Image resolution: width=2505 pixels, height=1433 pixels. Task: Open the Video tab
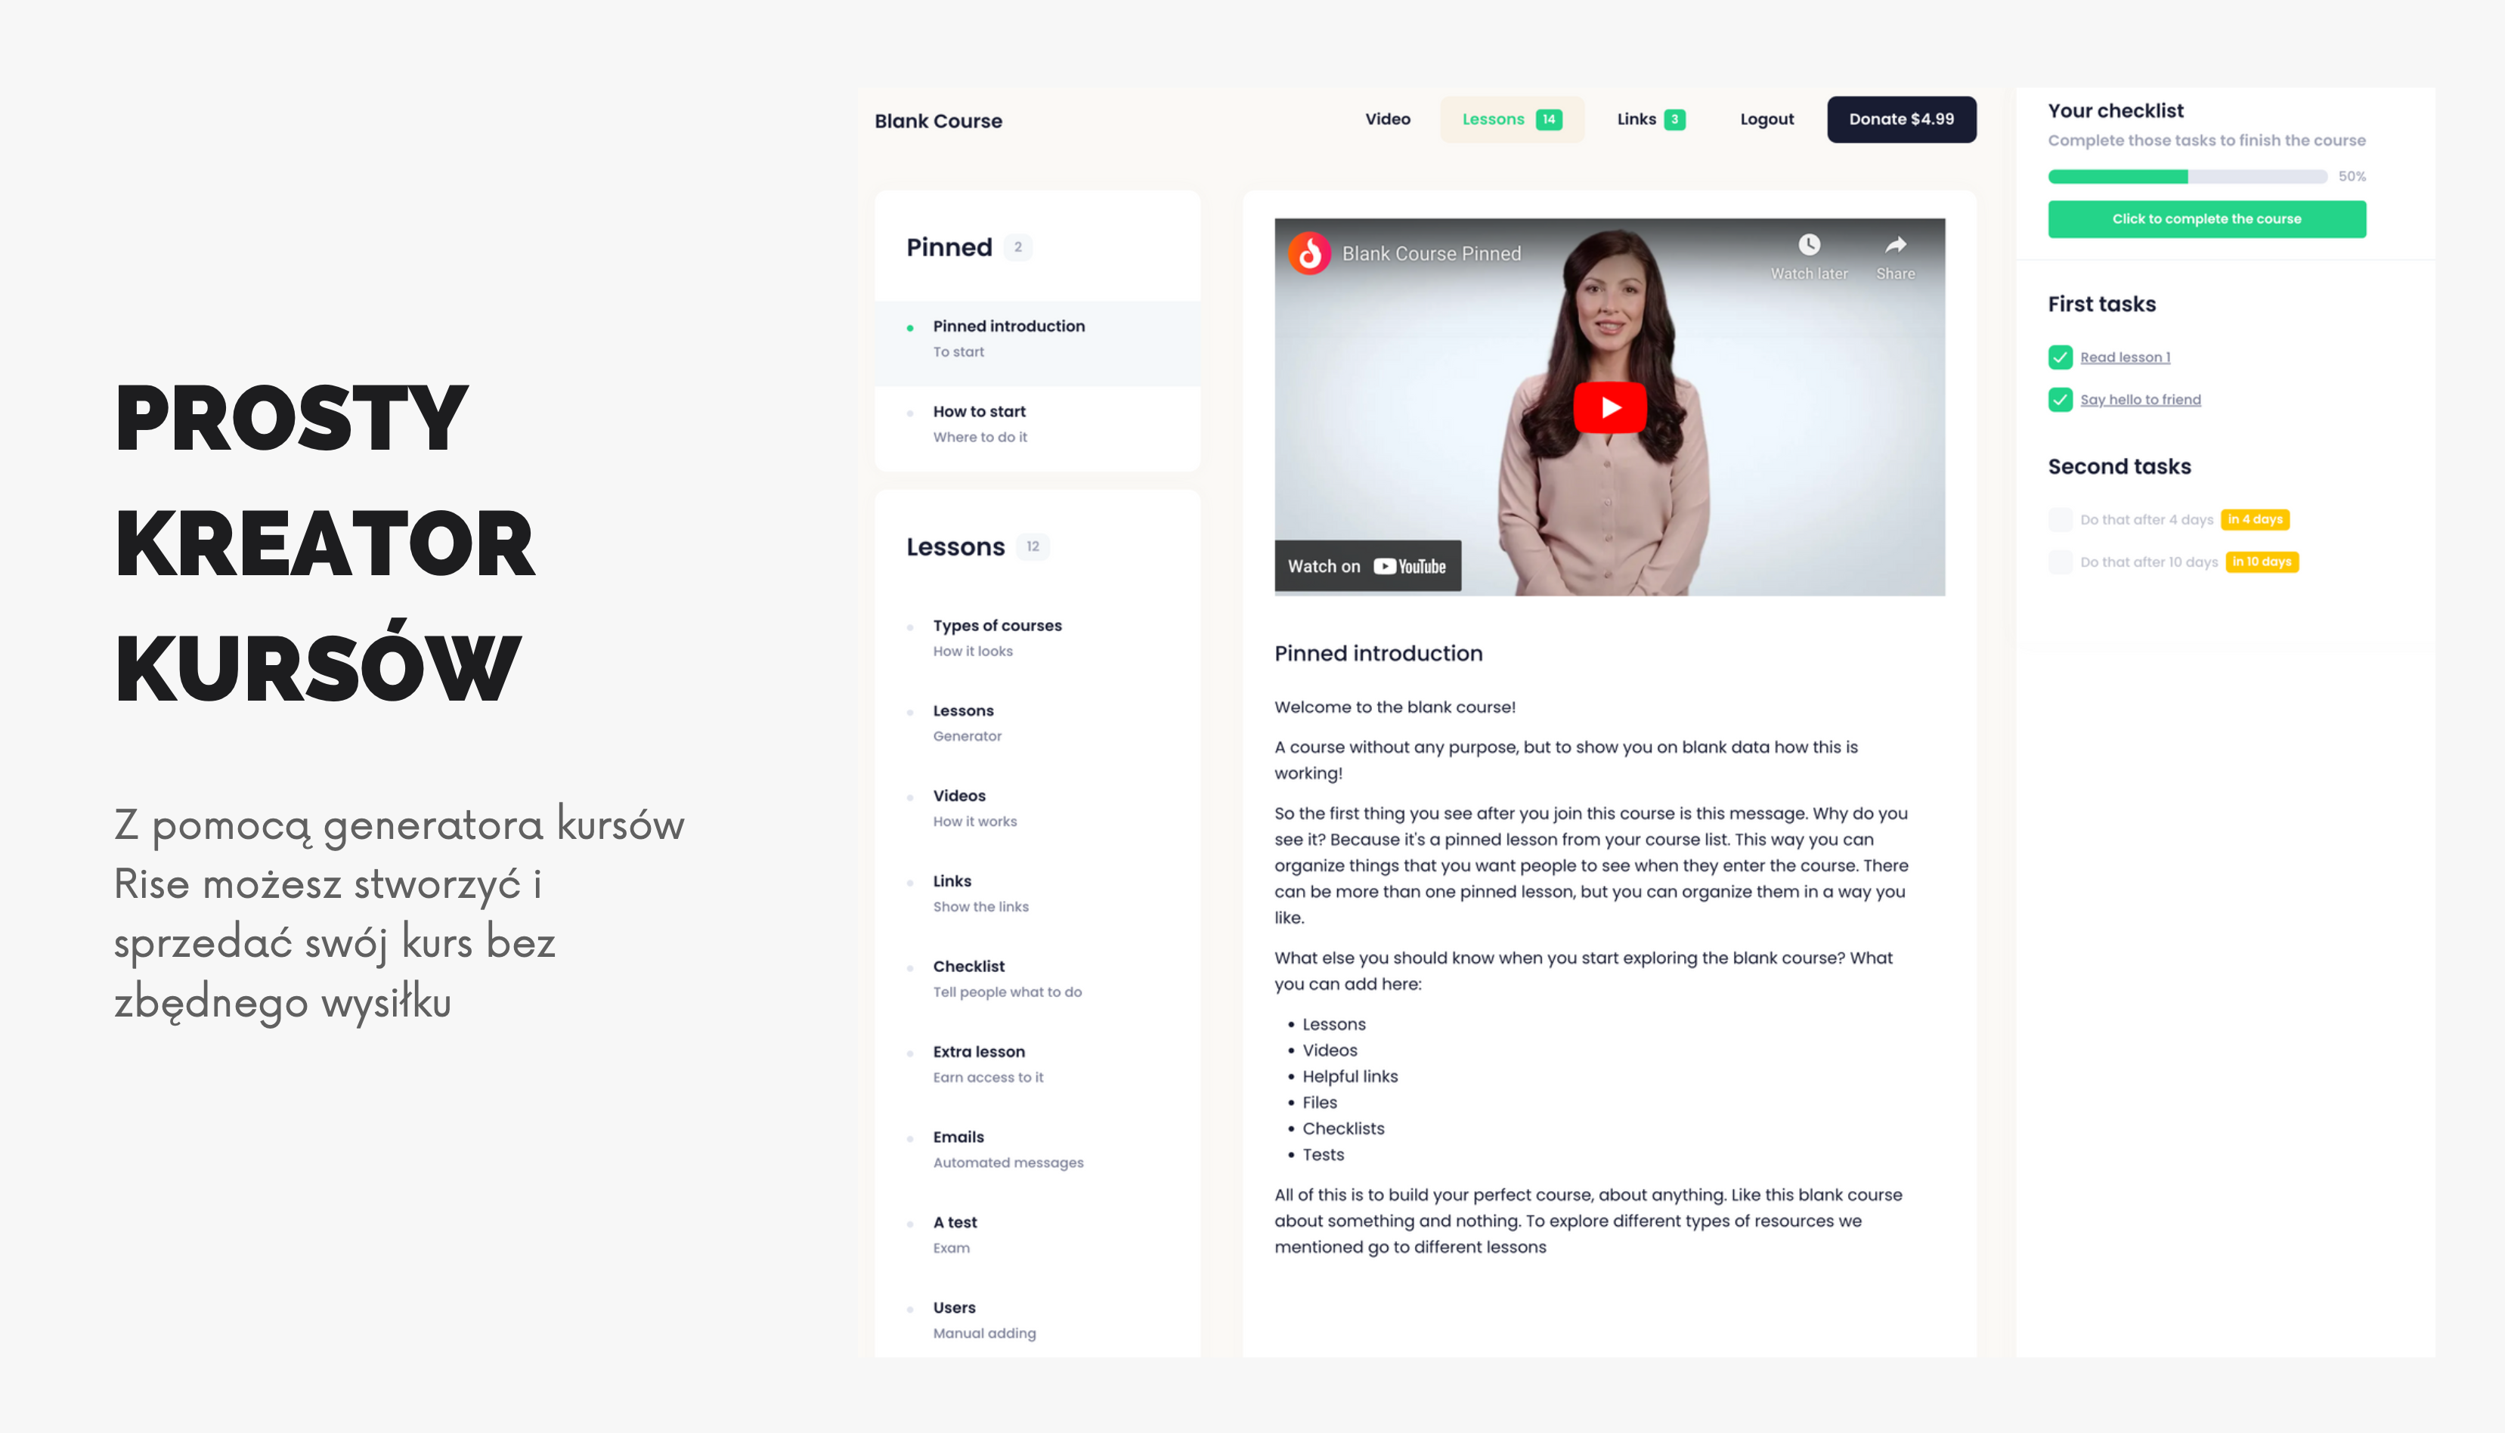click(1387, 119)
